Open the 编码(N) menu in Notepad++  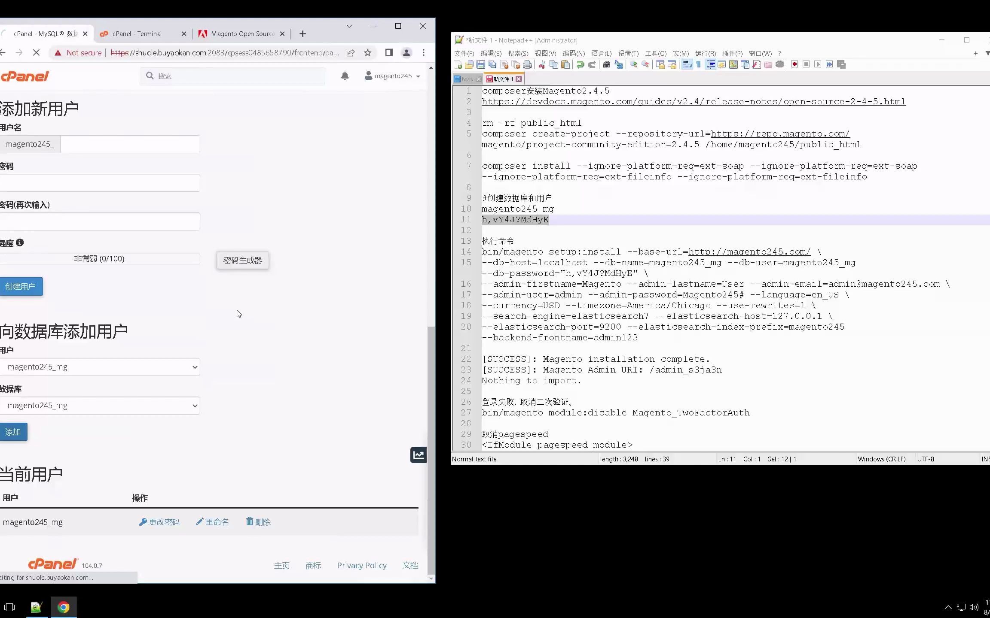[574, 54]
